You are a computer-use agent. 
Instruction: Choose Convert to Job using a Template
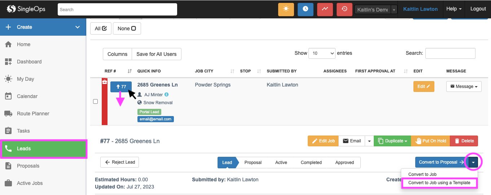click(439, 183)
